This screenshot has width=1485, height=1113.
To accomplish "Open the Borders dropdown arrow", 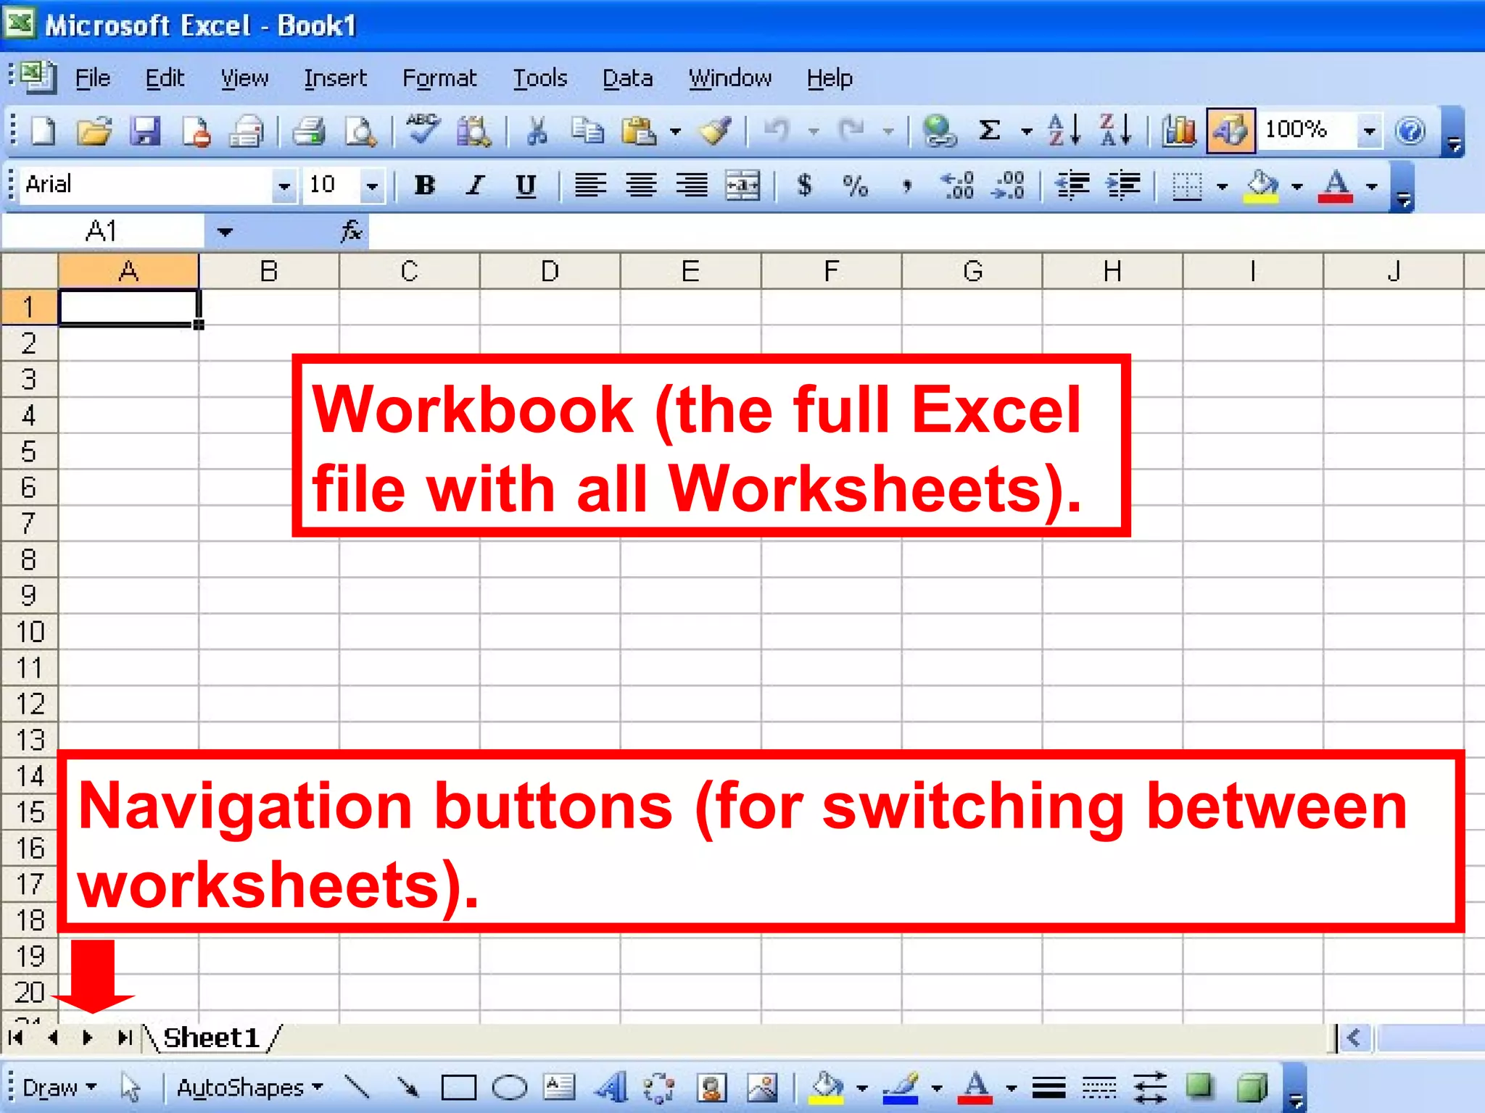I will click(1223, 186).
